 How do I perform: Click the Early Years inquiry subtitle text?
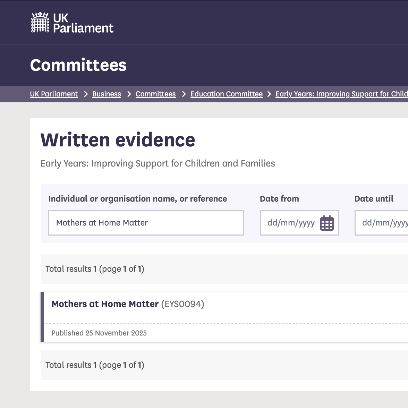pos(158,163)
